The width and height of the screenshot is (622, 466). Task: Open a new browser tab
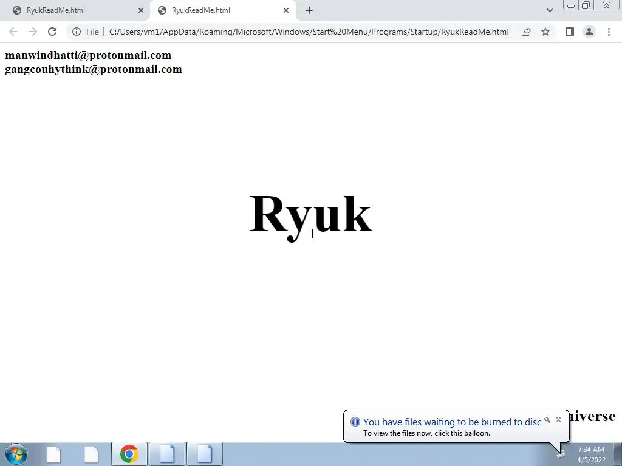click(x=309, y=10)
